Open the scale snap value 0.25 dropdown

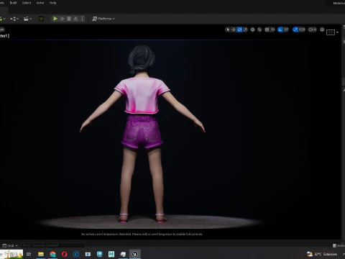302,29
